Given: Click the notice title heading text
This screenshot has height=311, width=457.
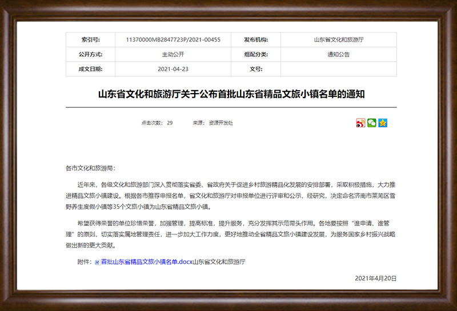Looking at the screenshot, I should [231, 94].
